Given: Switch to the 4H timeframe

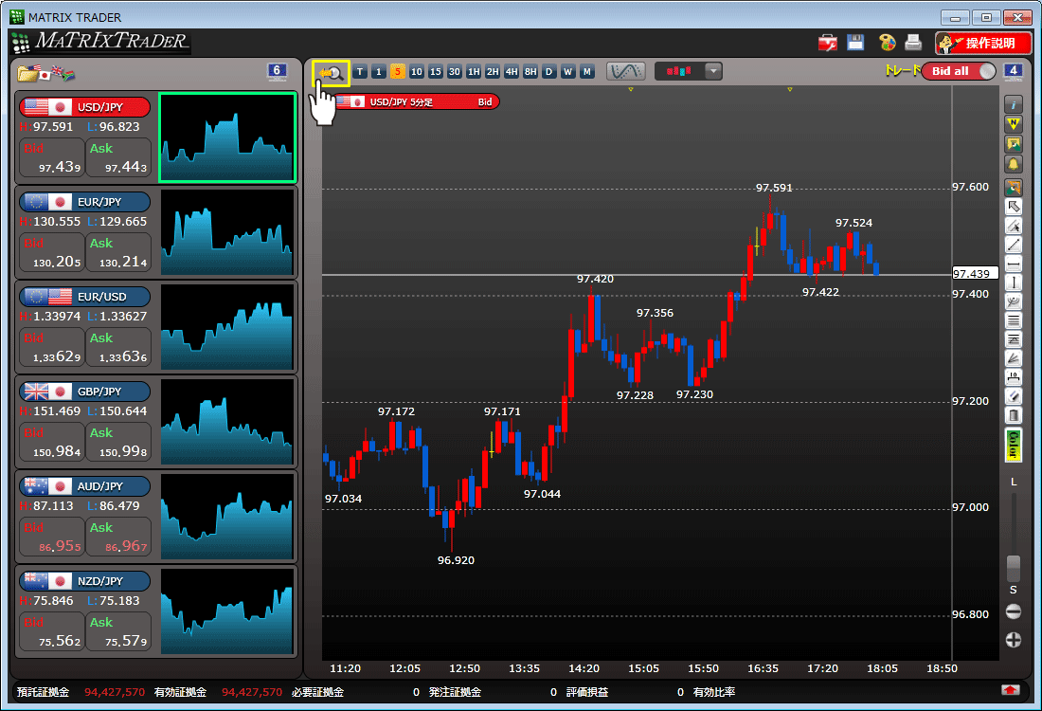Looking at the screenshot, I should pyautogui.click(x=512, y=72).
